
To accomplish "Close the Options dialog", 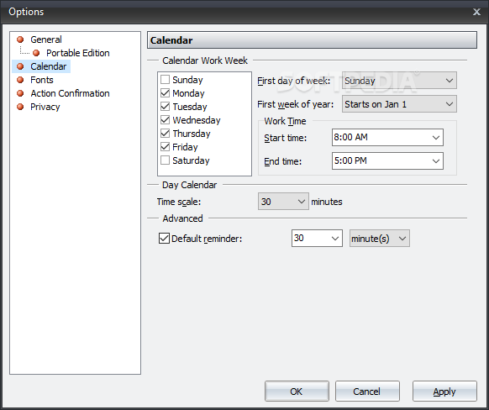I will click(476, 12).
